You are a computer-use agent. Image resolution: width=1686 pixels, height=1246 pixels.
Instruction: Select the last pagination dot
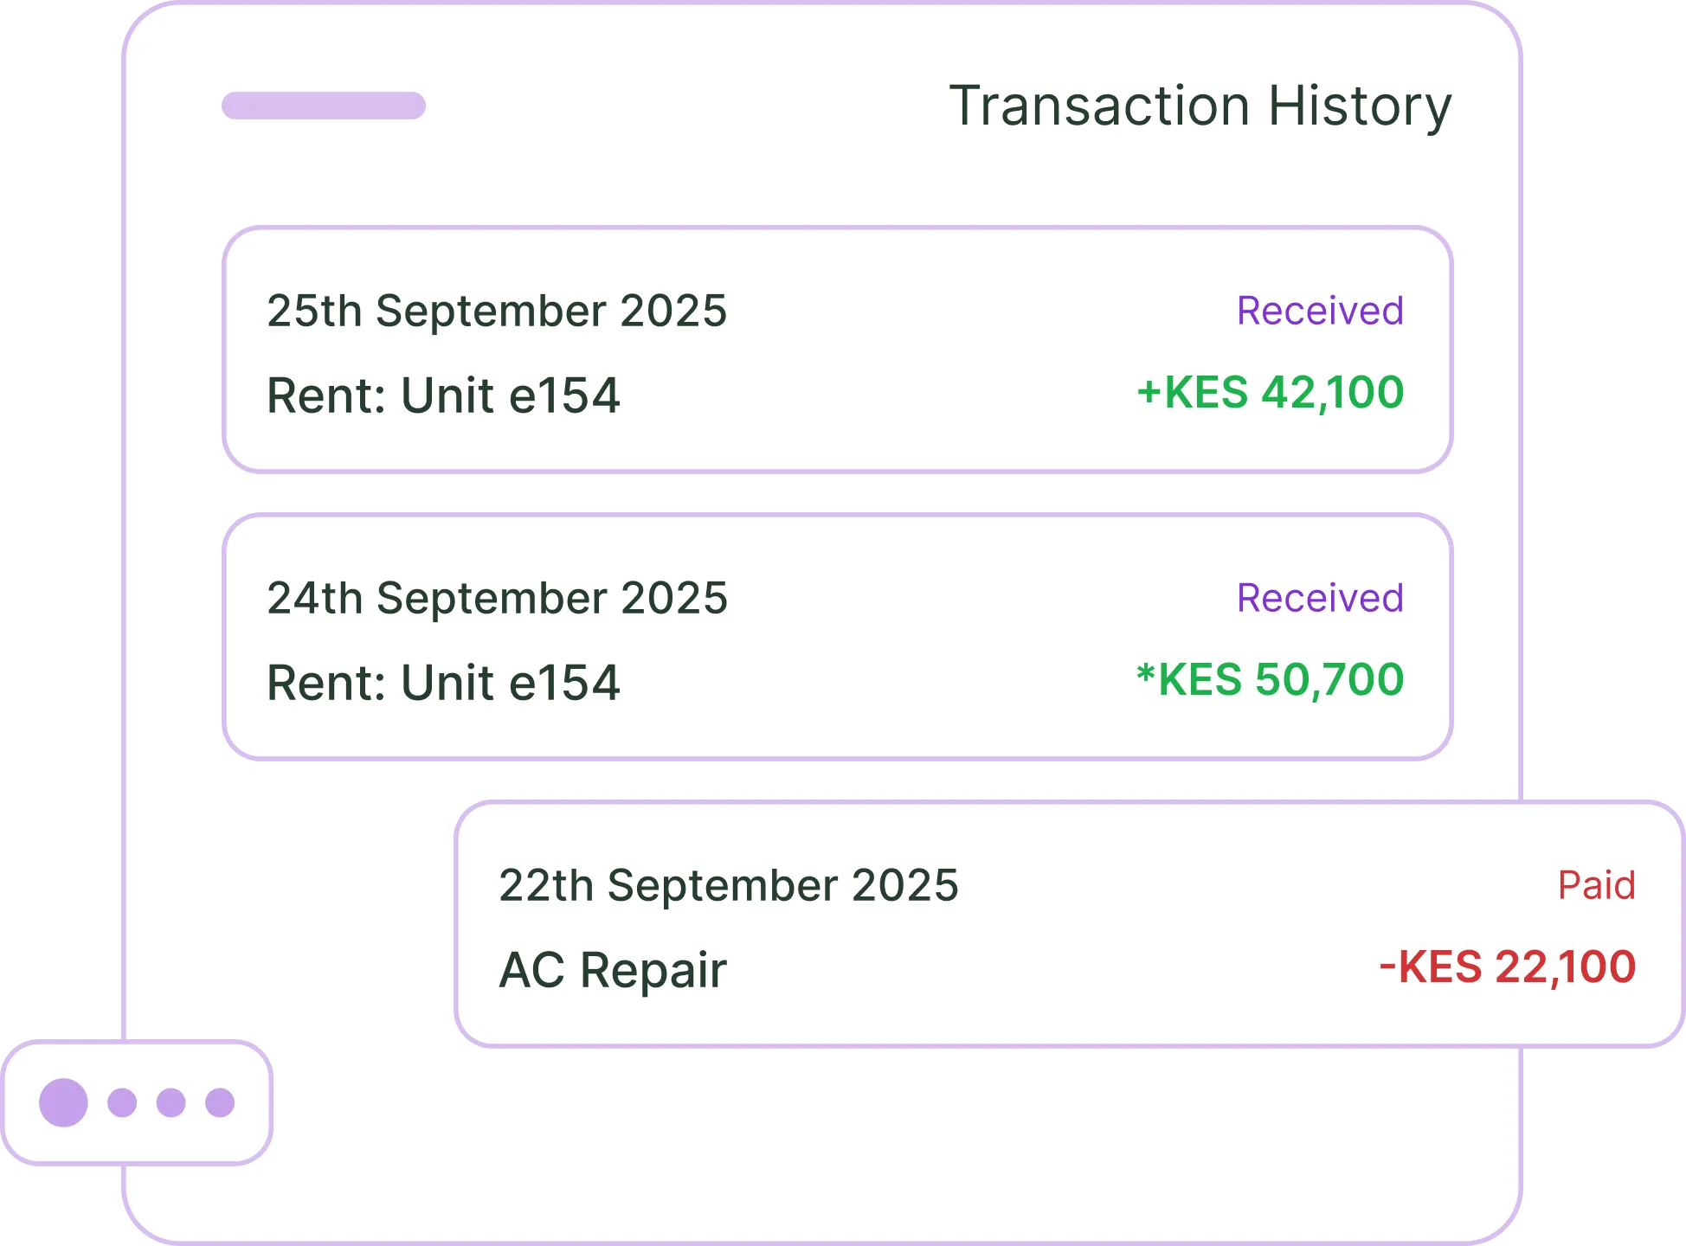pos(220,1102)
